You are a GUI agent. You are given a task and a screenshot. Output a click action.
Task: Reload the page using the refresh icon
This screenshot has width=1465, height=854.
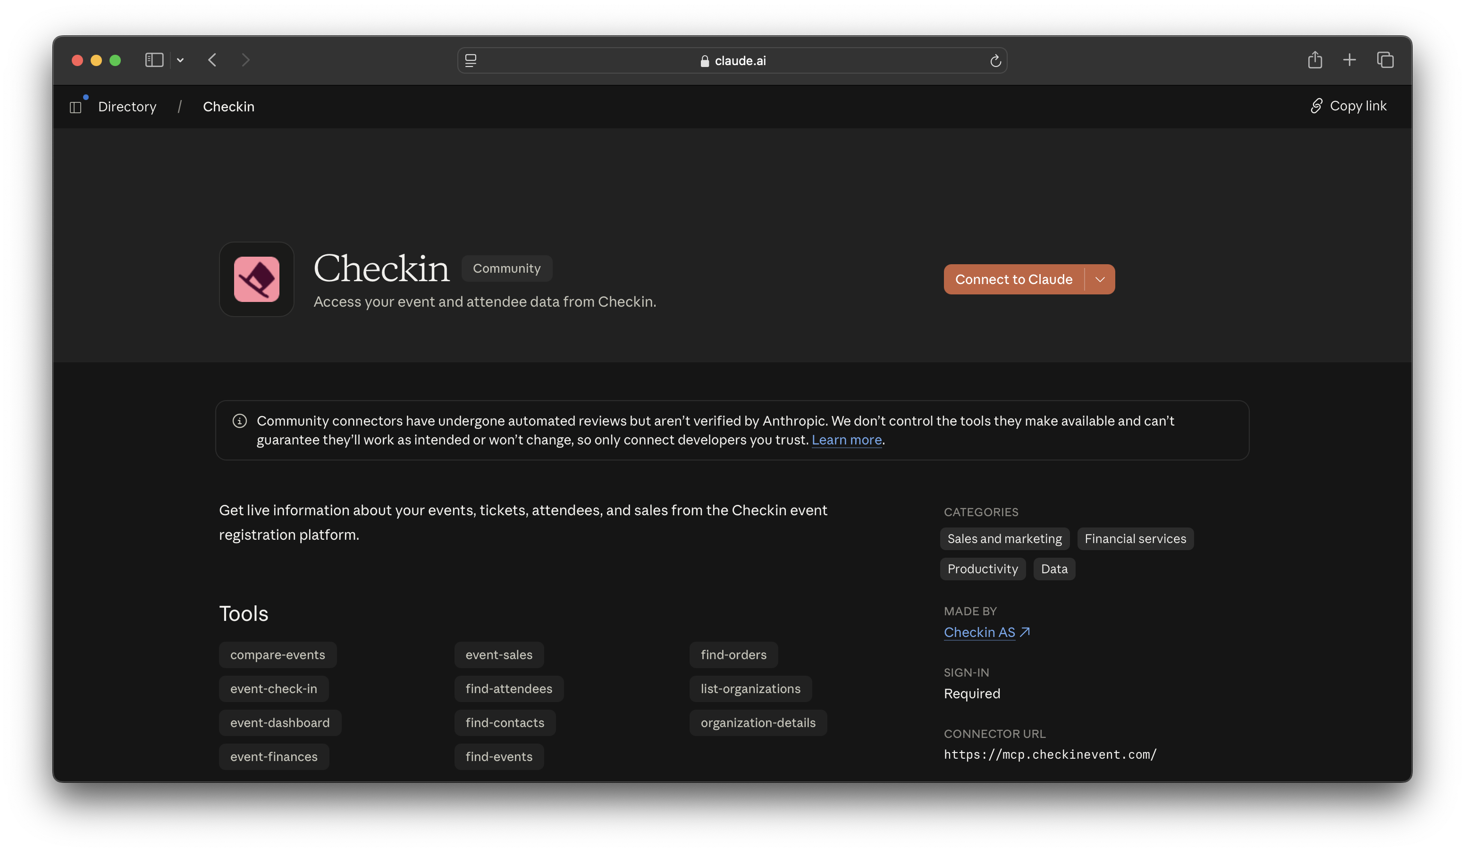pos(995,60)
